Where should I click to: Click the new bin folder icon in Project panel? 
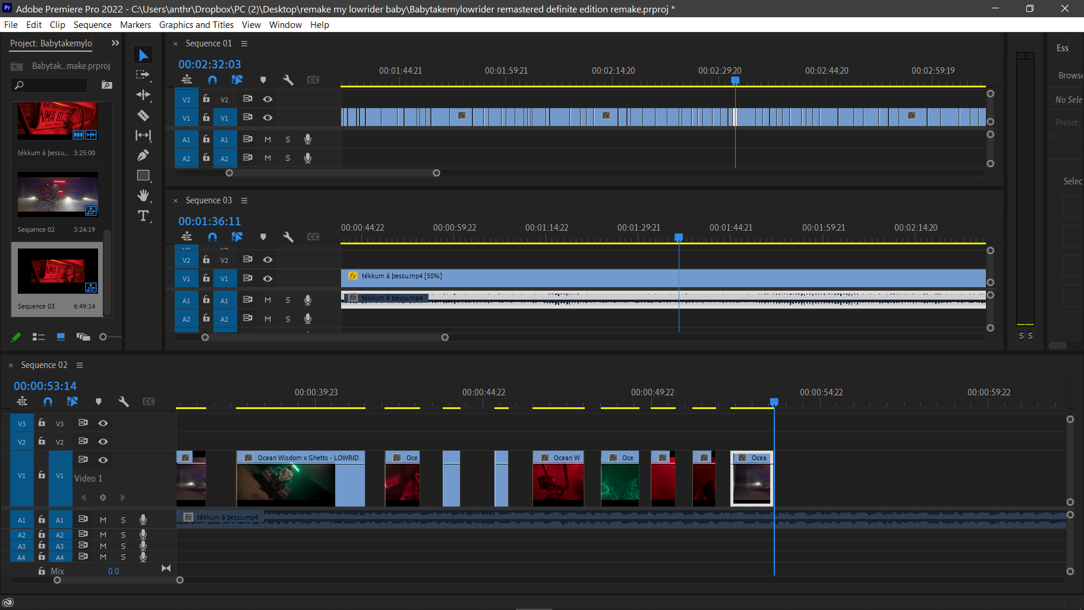(107, 85)
